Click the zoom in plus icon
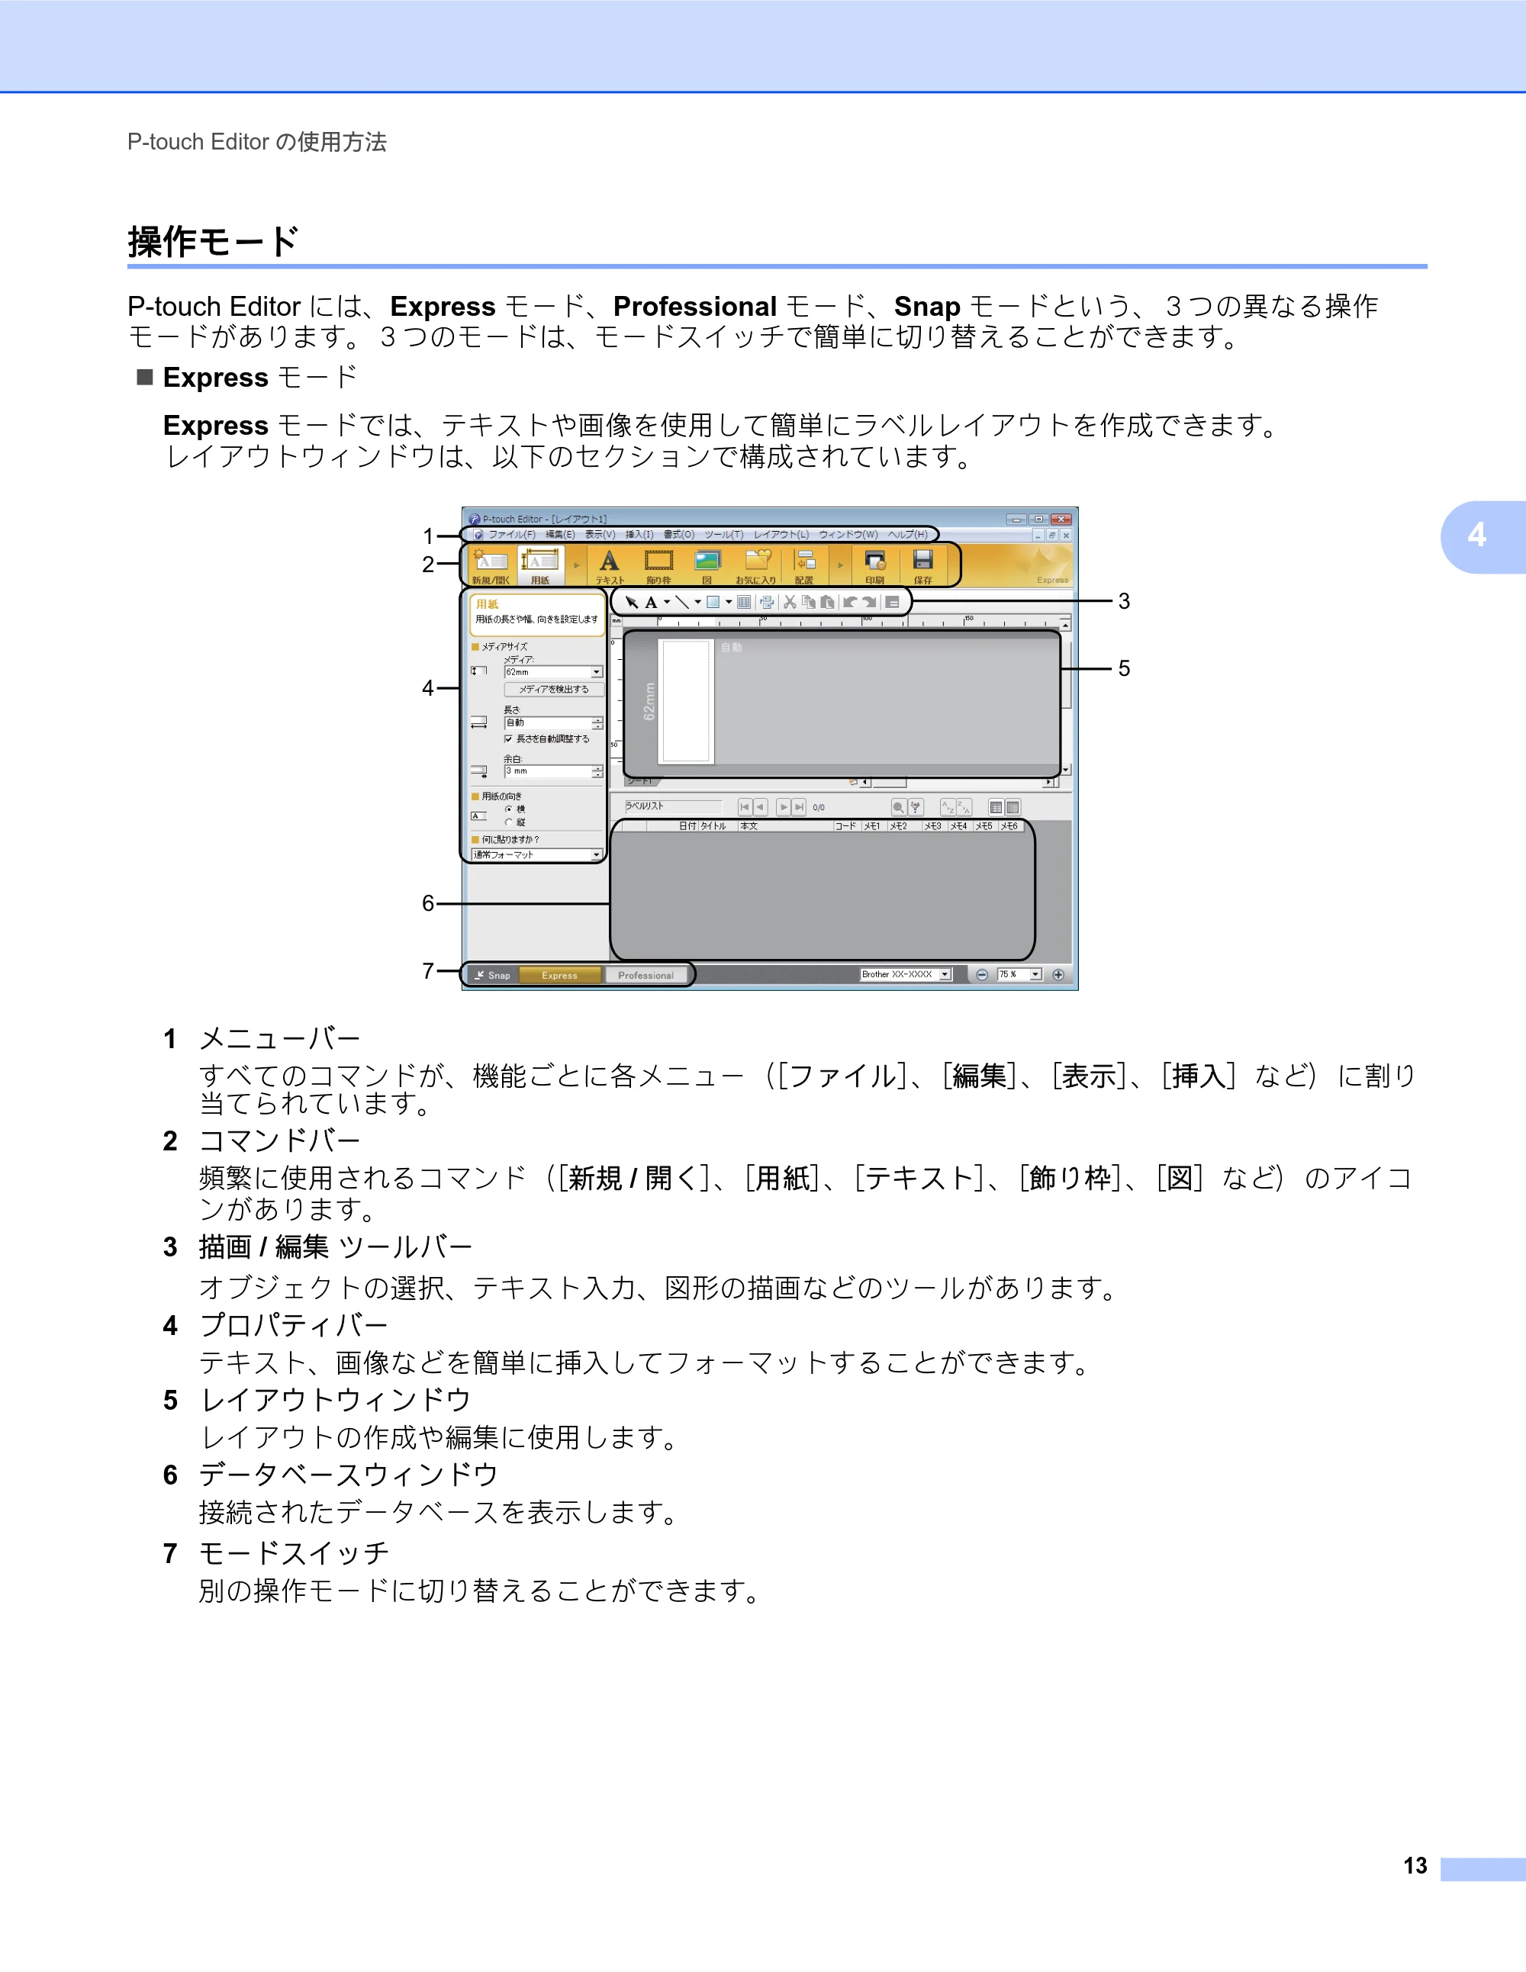This screenshot has height=1972, width=1526. click(1058, 975)
